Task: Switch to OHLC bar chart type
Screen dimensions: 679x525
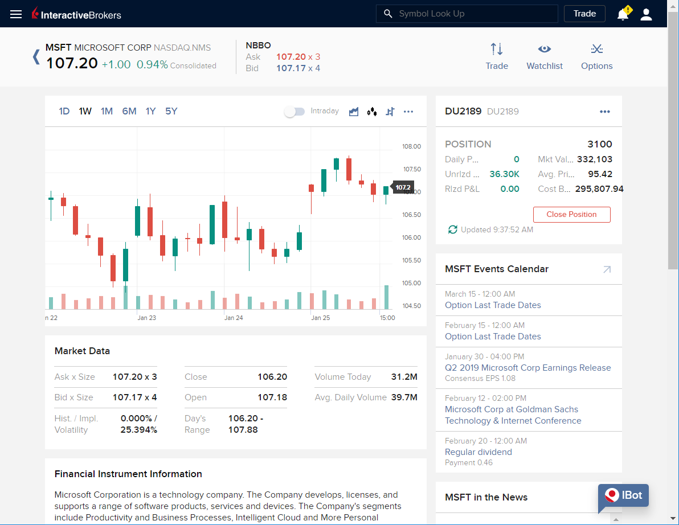Action: pos(390,112)
